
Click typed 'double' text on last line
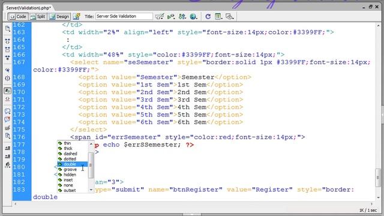point(46,197)
